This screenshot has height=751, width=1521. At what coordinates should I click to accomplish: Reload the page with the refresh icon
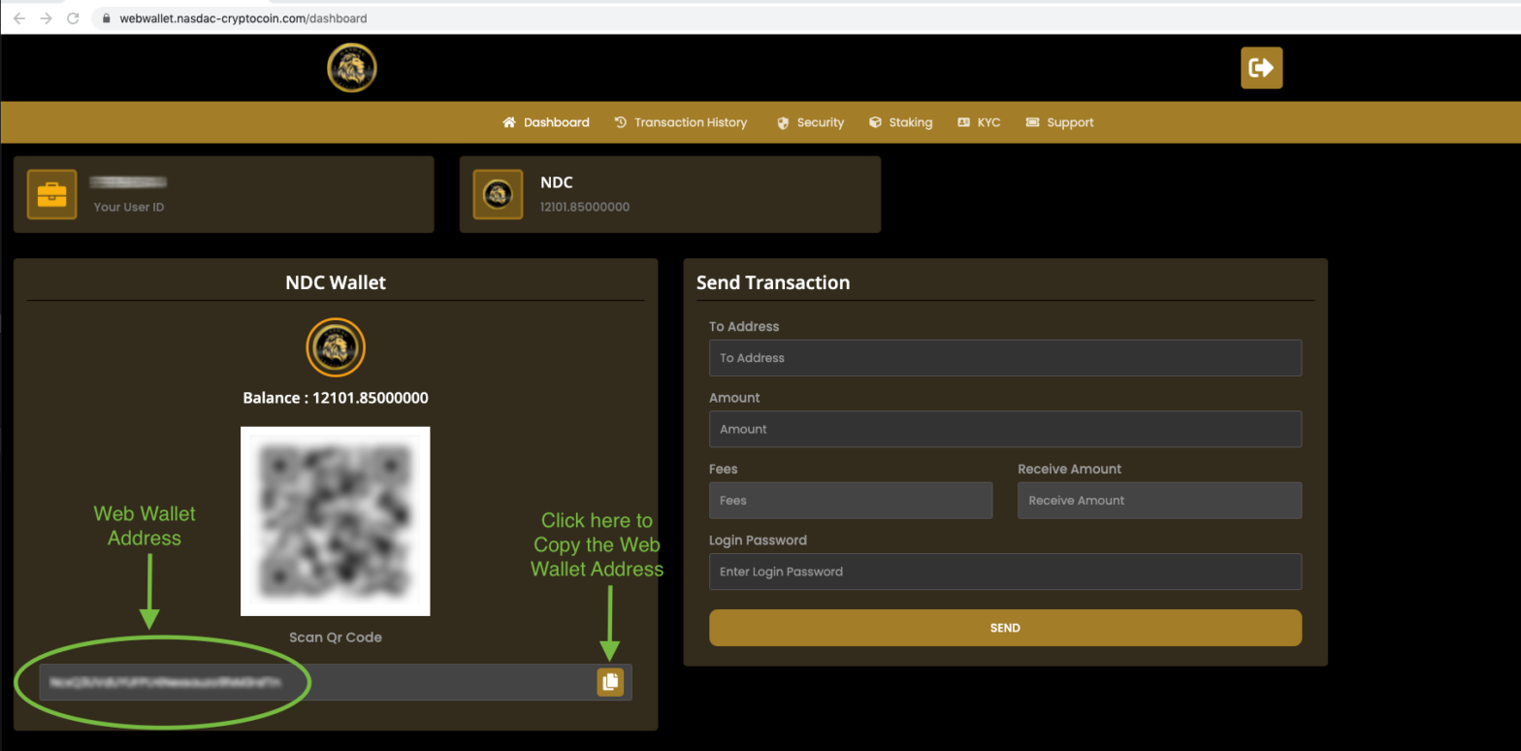tap(73, 18)
